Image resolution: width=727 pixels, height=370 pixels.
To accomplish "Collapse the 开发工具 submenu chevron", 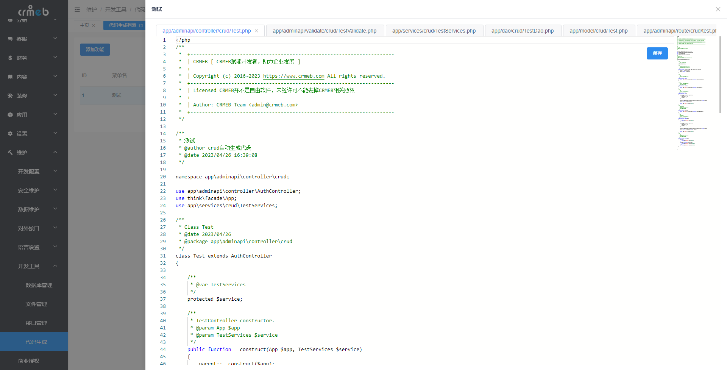I will click(x=55, y=265).
